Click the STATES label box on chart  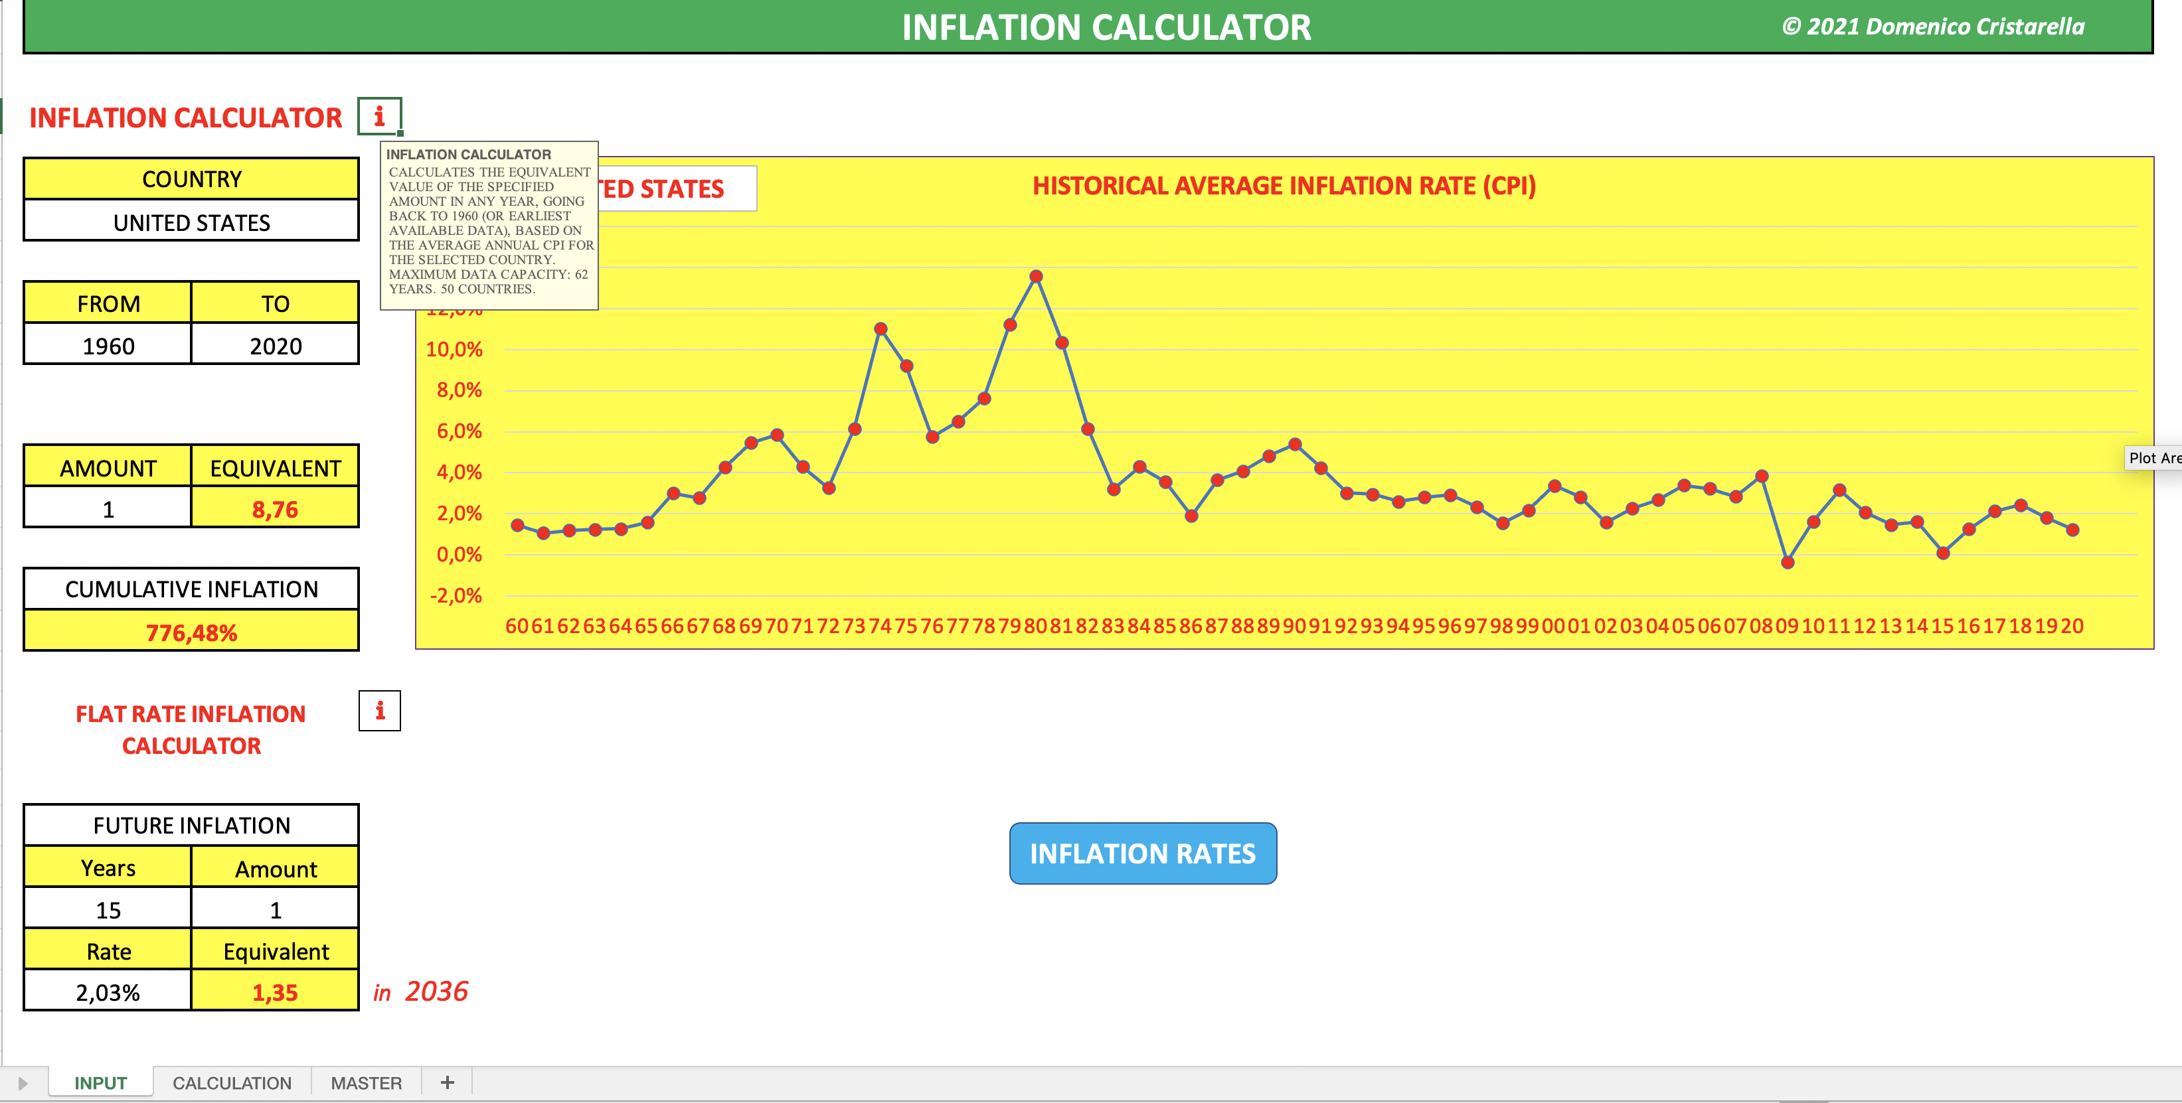(677, 188)
